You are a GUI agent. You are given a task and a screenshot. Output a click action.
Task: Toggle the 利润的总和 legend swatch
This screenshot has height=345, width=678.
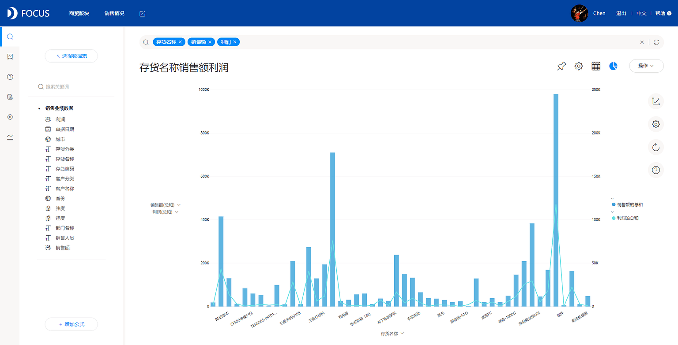(x=614, y=218)
